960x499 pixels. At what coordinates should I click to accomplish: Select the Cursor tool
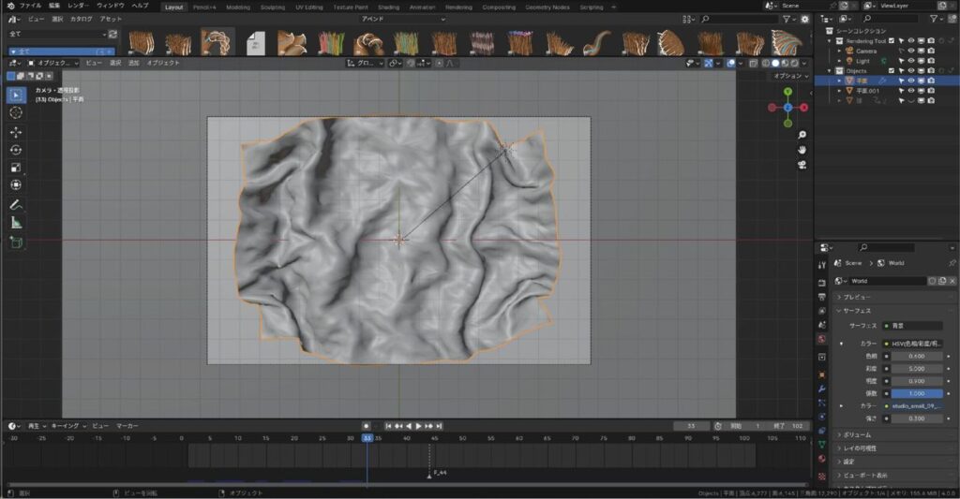coord(17,112)
